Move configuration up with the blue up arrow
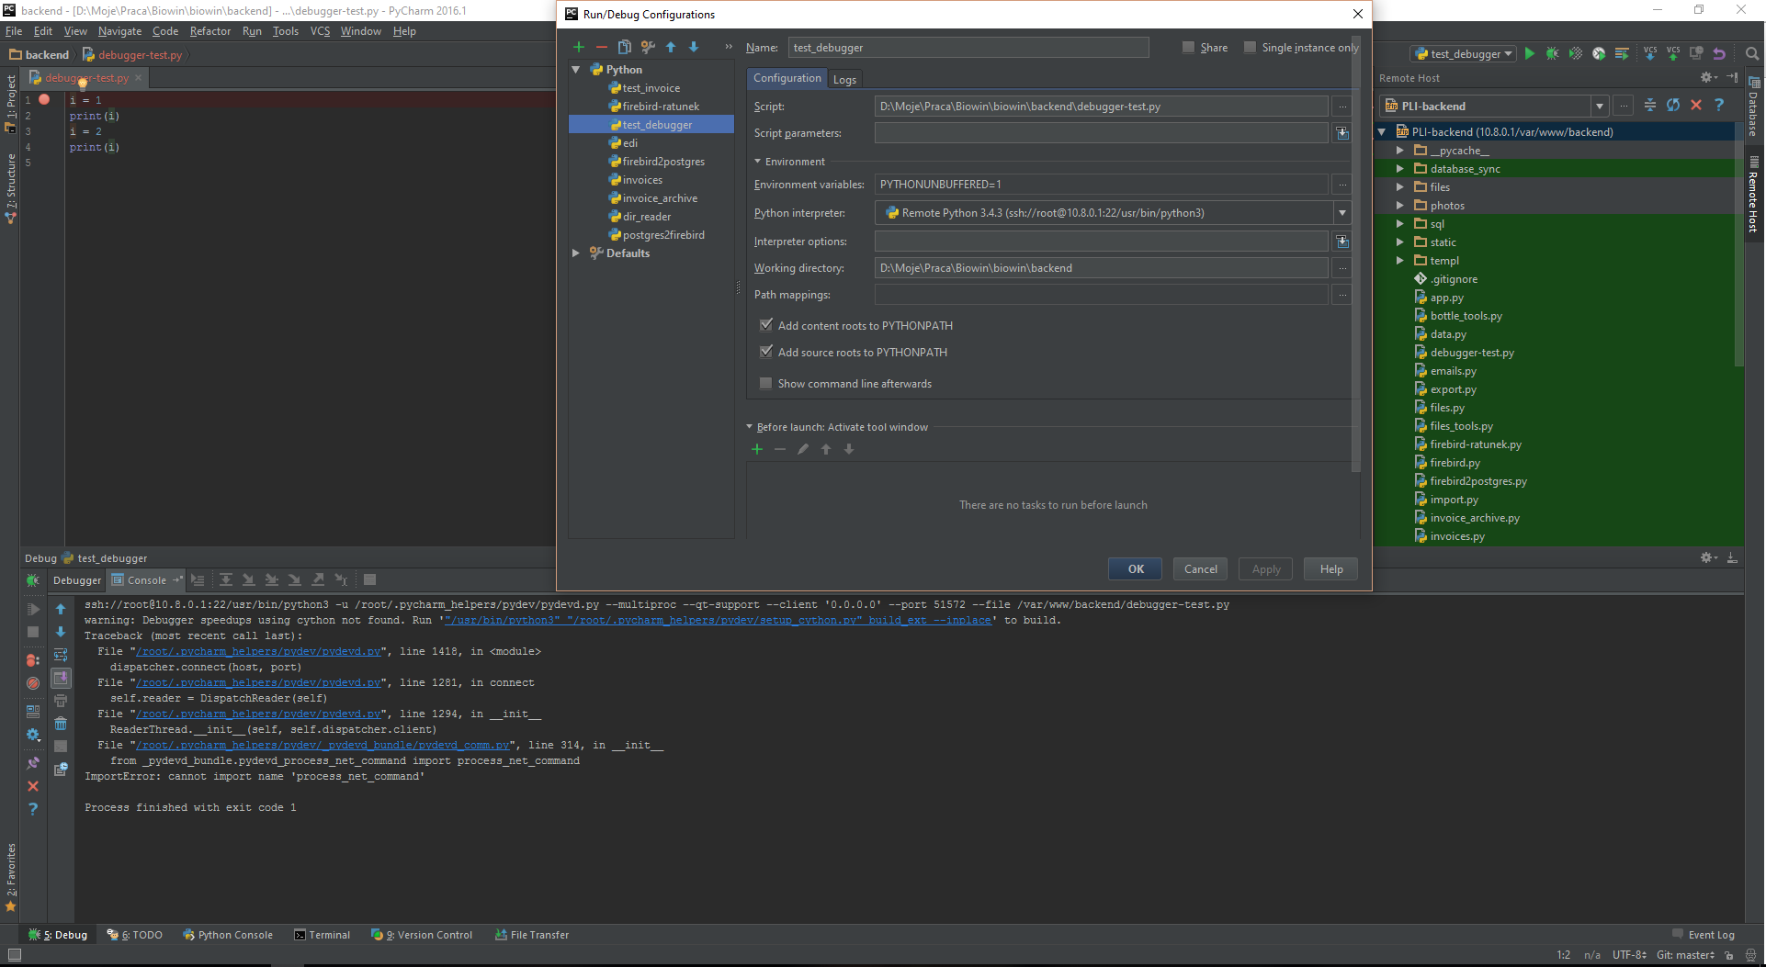The height and width of the screenshot is (967, 1766). (x=671, y=47)
